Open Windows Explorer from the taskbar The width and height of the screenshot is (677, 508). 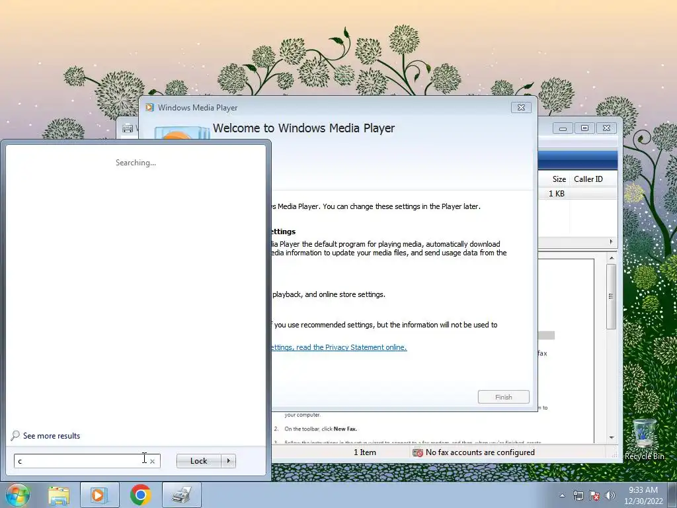[x=59, y=495]
